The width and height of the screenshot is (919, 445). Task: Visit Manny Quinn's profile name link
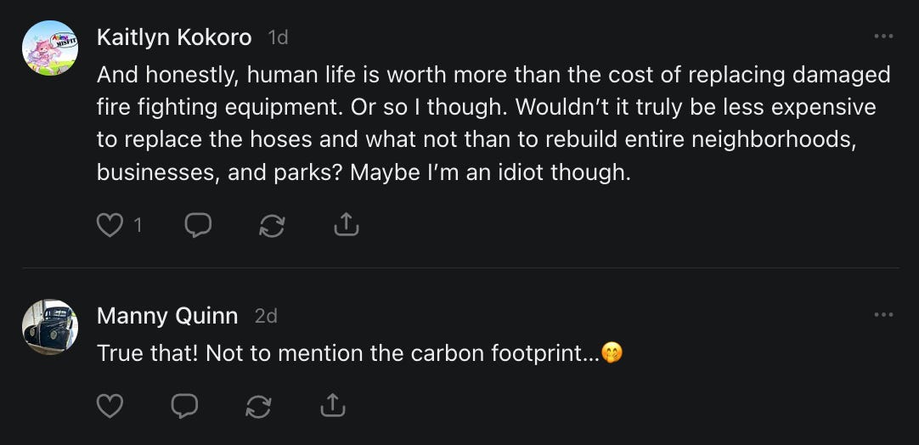pyautogui.click(x=167, y=316)
